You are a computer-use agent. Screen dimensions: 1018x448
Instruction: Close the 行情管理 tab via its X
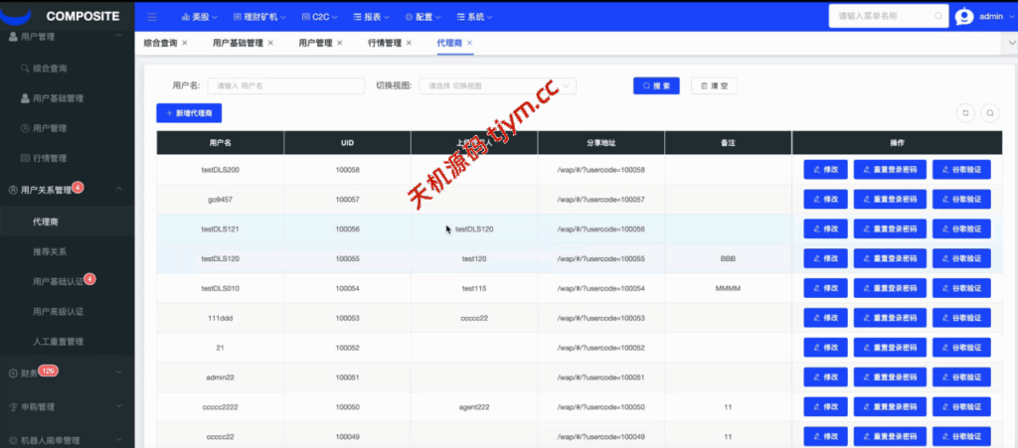coord(410,43)
